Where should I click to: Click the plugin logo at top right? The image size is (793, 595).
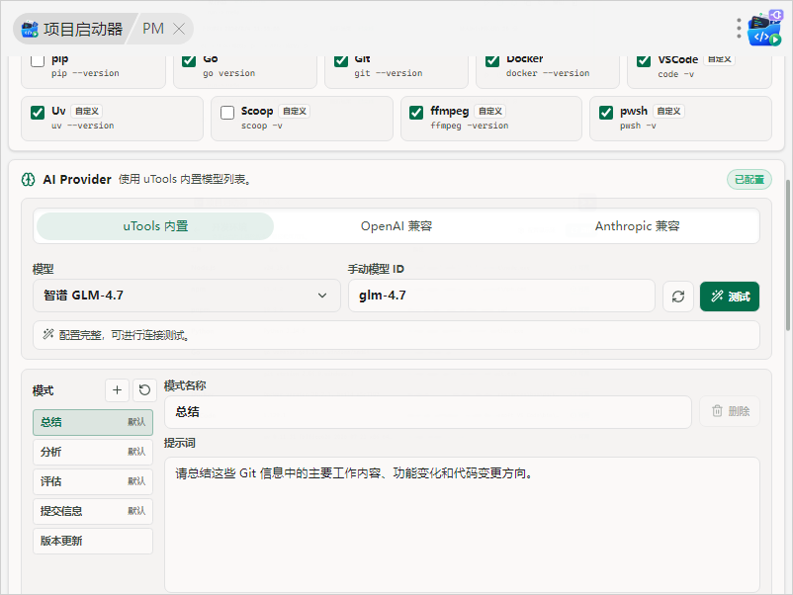tap(764, 29)
